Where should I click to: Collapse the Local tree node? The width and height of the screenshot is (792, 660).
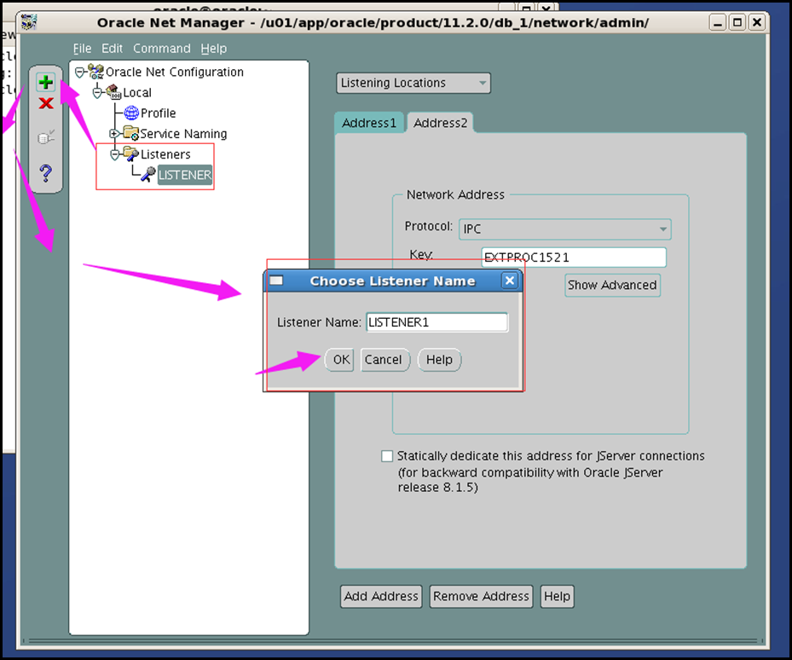click(x=97, y=93)
